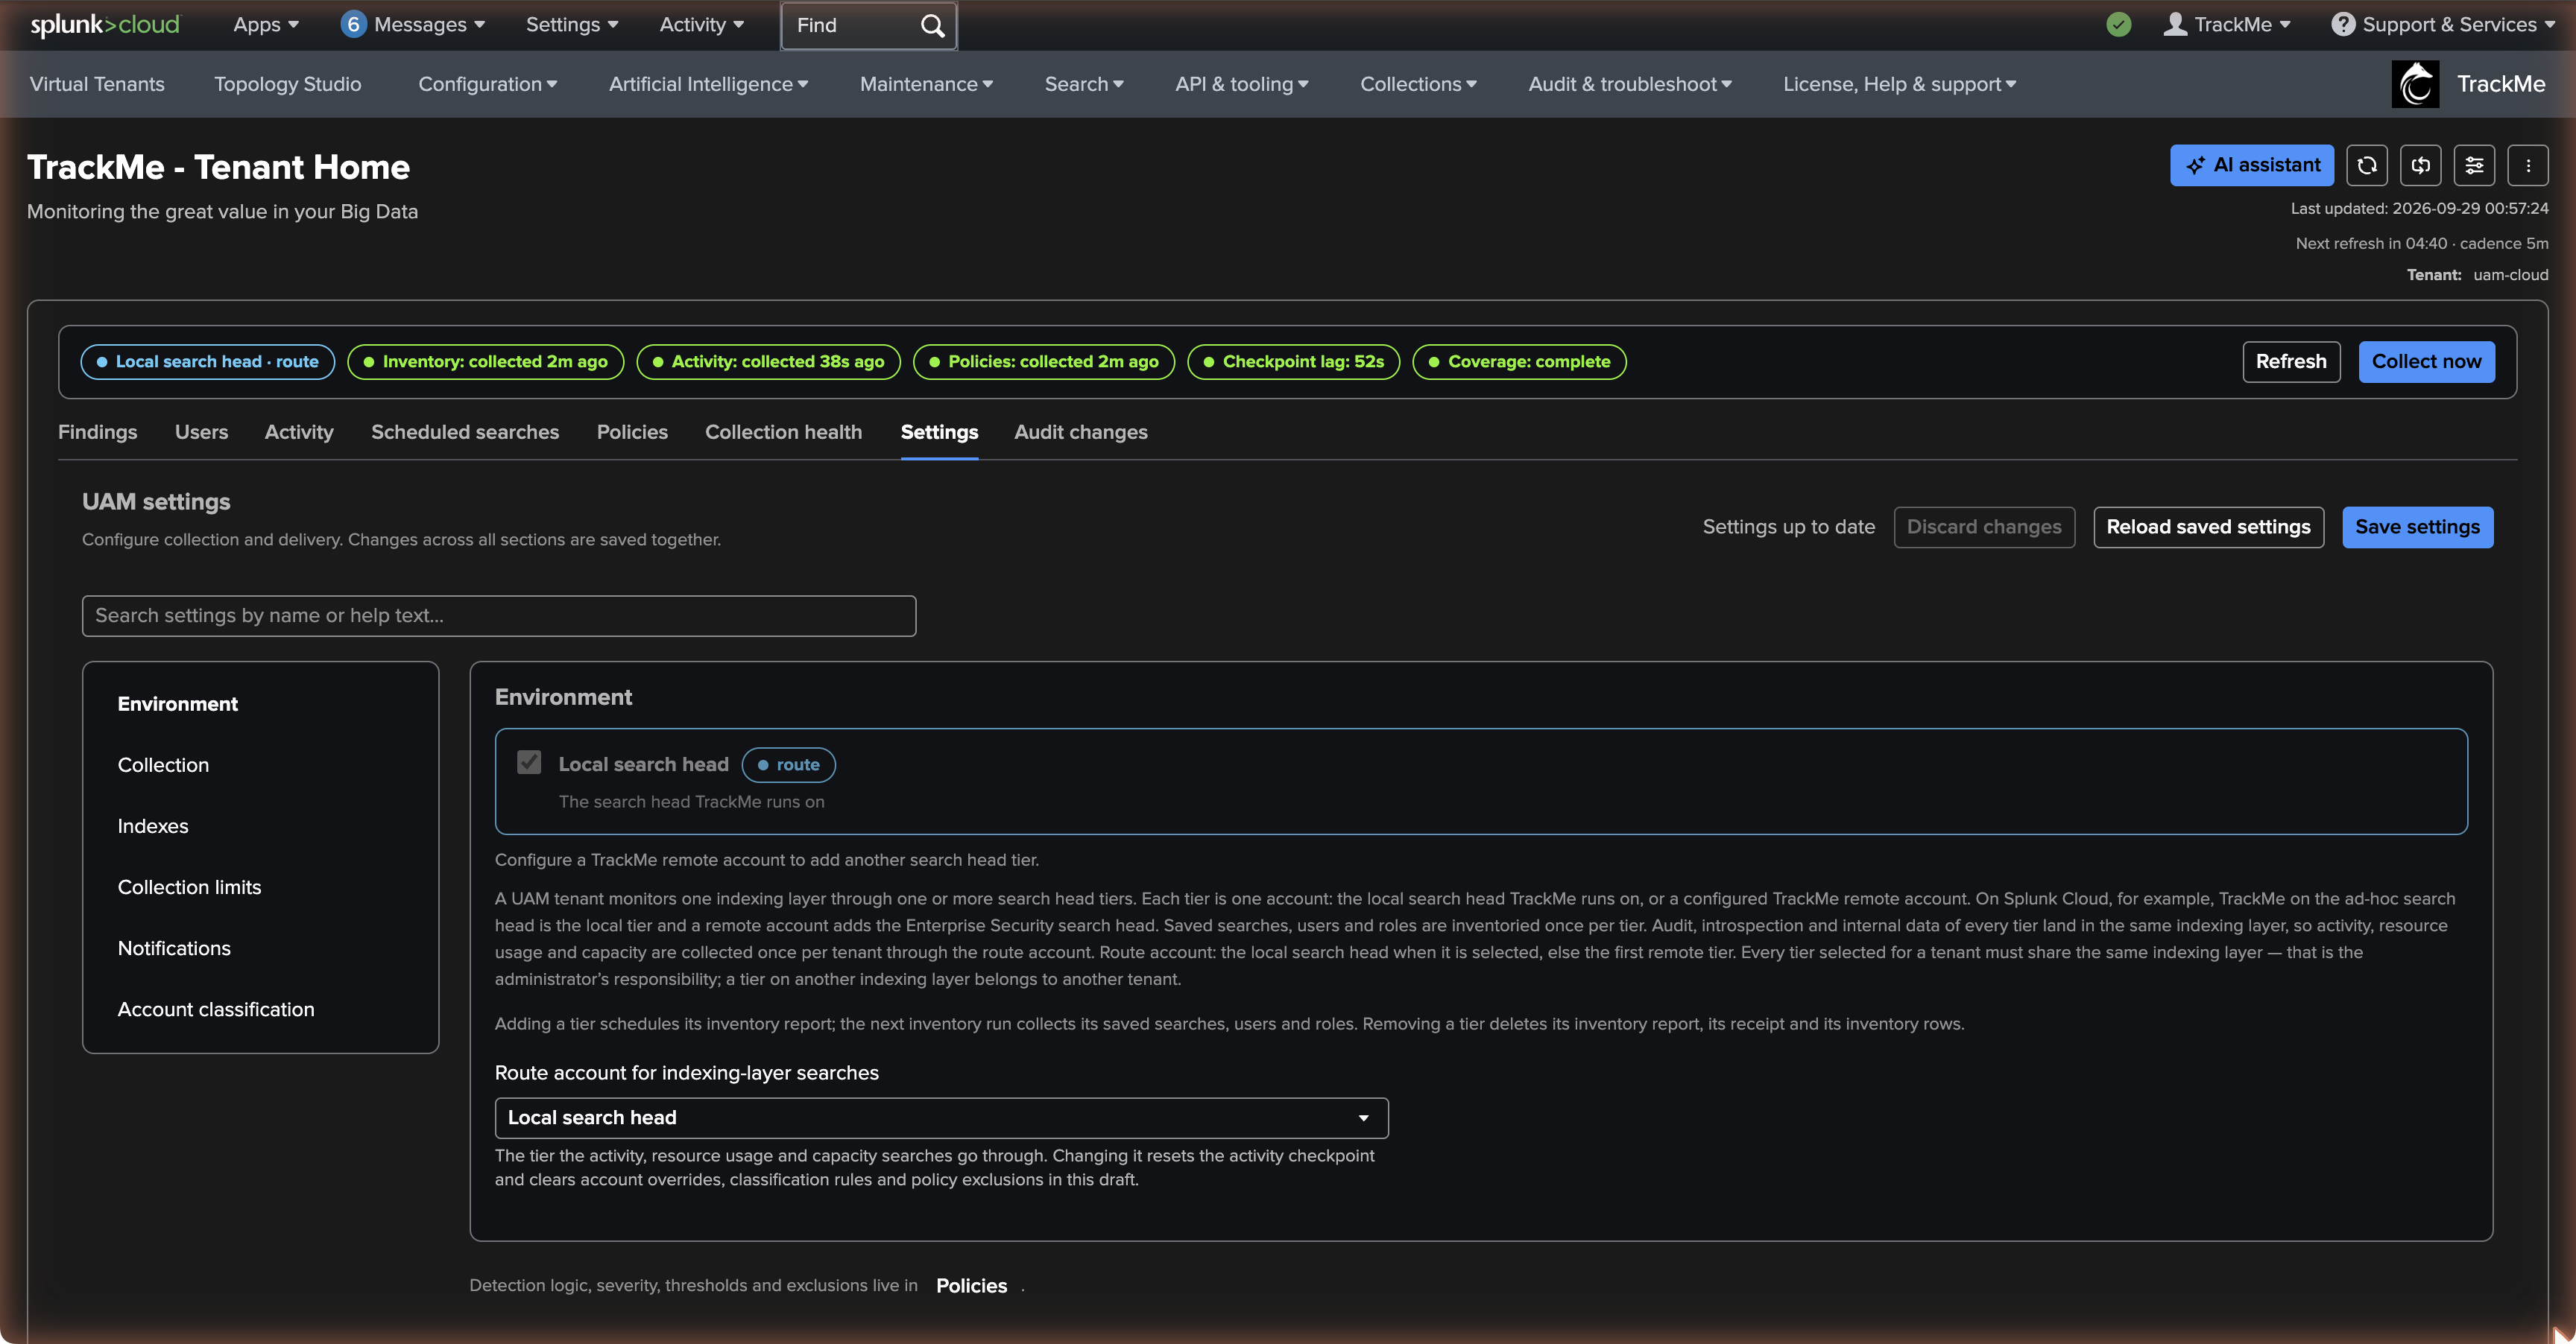Open the Activity dropdown in top bar

701,25
